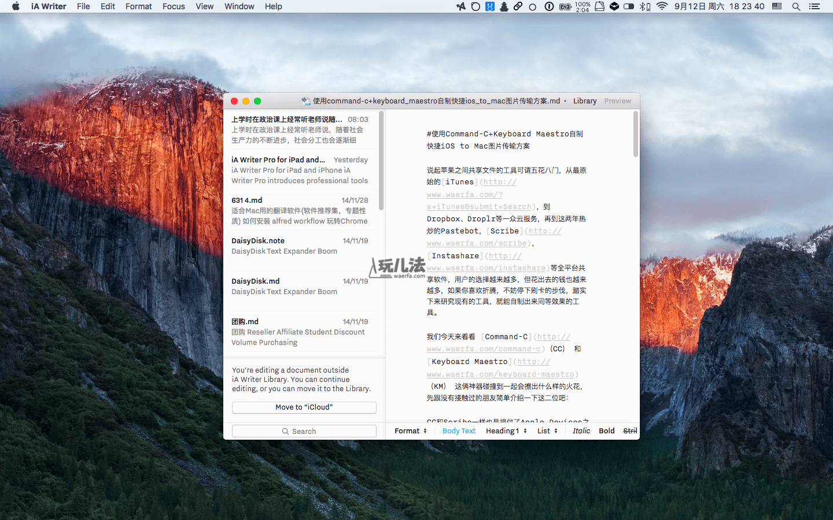Toggle the Library panel in title bar
The width and height of the screenshot is (833, 520).
pyautogui.click(x=585, y=101)
